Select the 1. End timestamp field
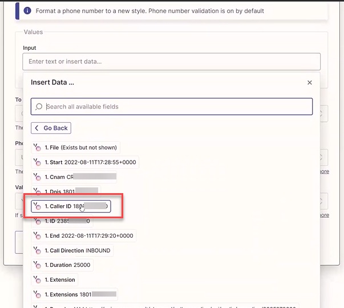 click(84, 236)
